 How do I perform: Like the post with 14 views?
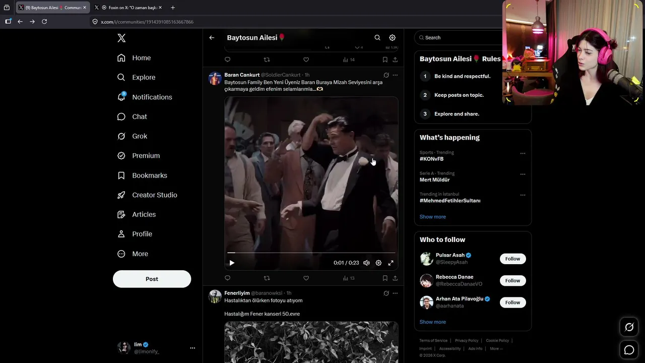pyautogui.click(x=306, y=59)
